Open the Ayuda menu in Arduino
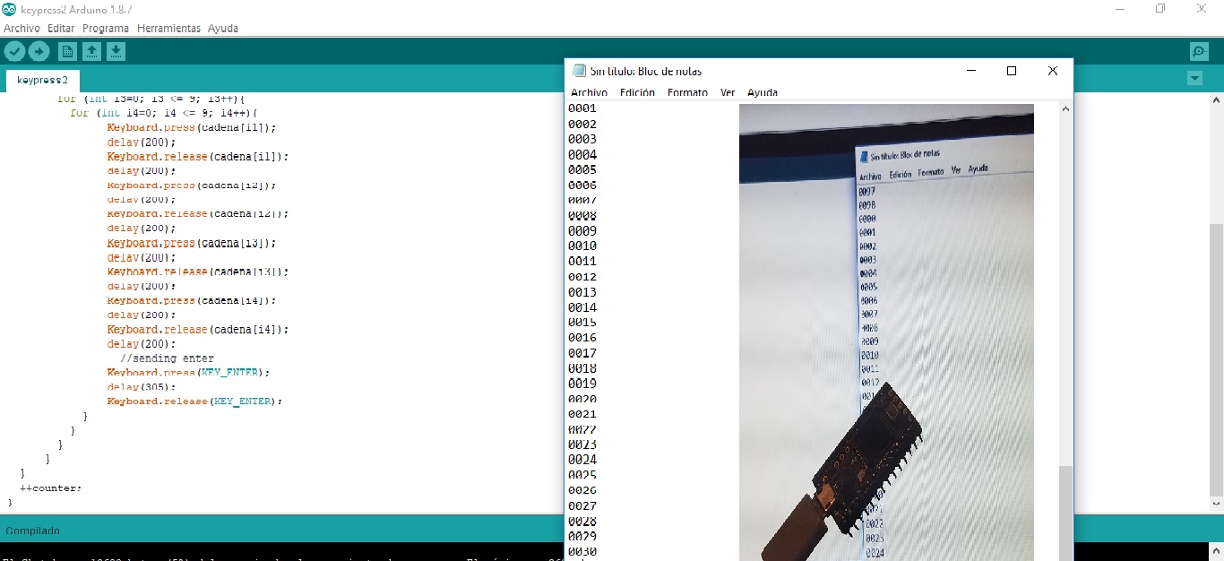The image size is (1224, 561). click(223, 29)
